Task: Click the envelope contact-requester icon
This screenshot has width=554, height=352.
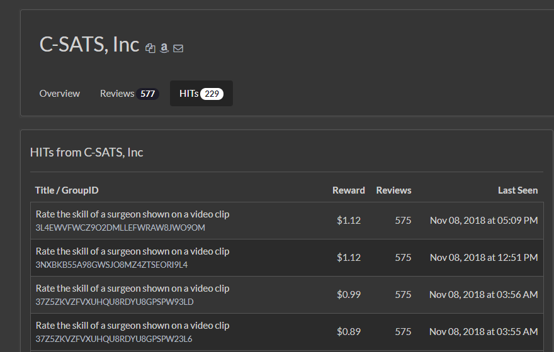Action: [x=178, y=48]
